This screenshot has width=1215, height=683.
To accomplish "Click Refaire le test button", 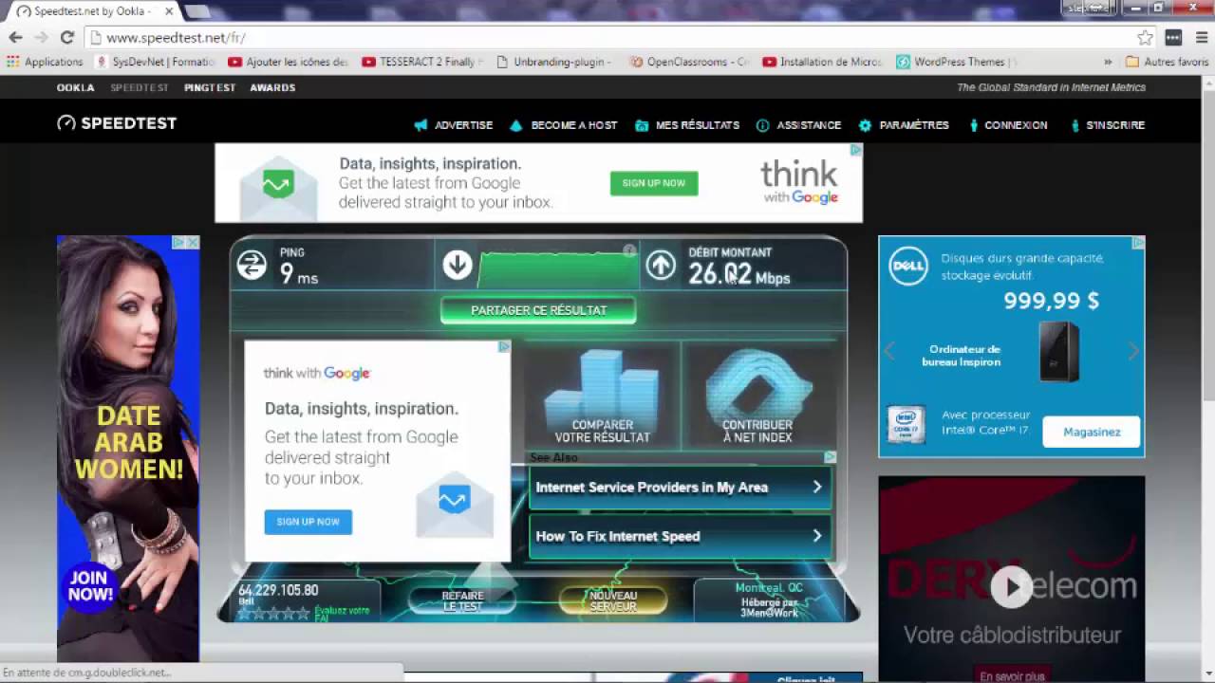I will [x=462, y=601].
